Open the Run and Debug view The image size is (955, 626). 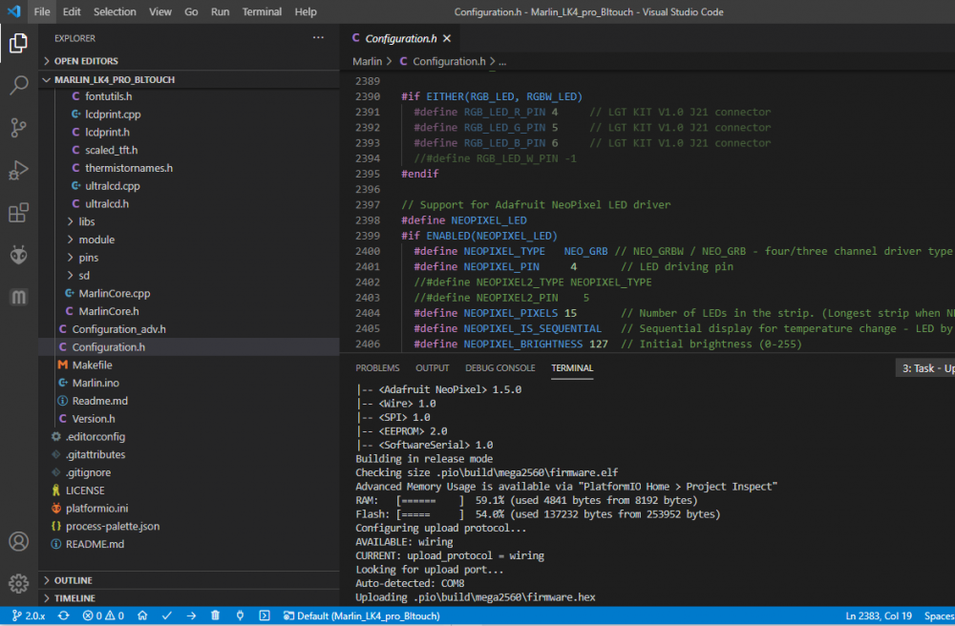(18, 171)
